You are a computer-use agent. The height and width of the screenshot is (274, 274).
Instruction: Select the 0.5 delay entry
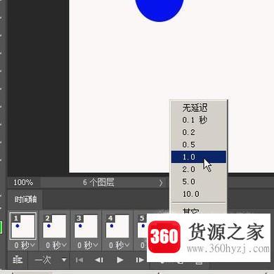click(x=199, y=145)
